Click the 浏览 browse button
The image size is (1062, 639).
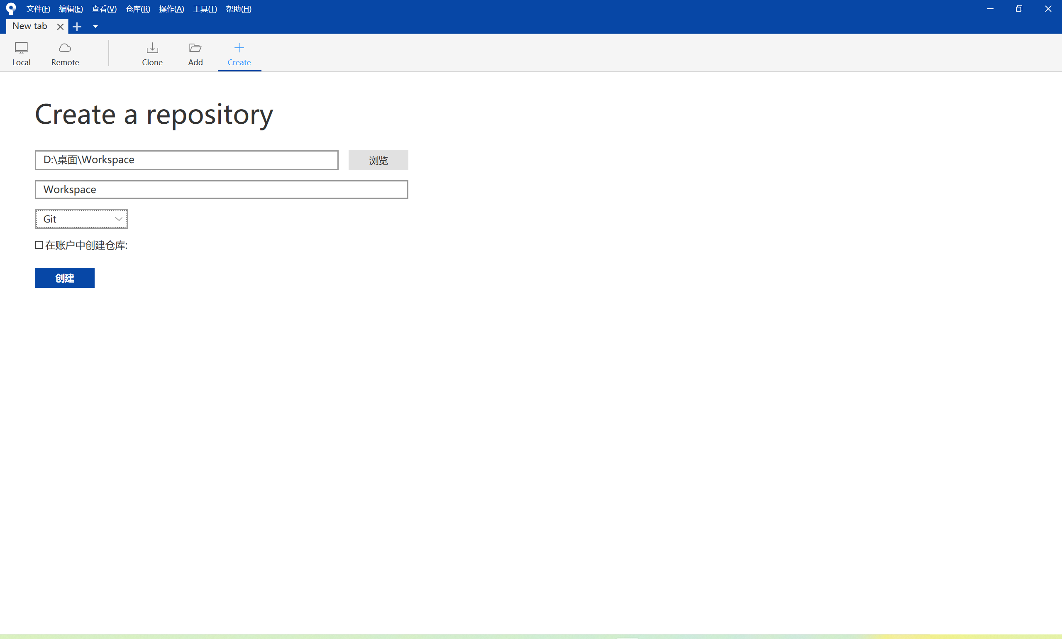click(x=378, y=160)
